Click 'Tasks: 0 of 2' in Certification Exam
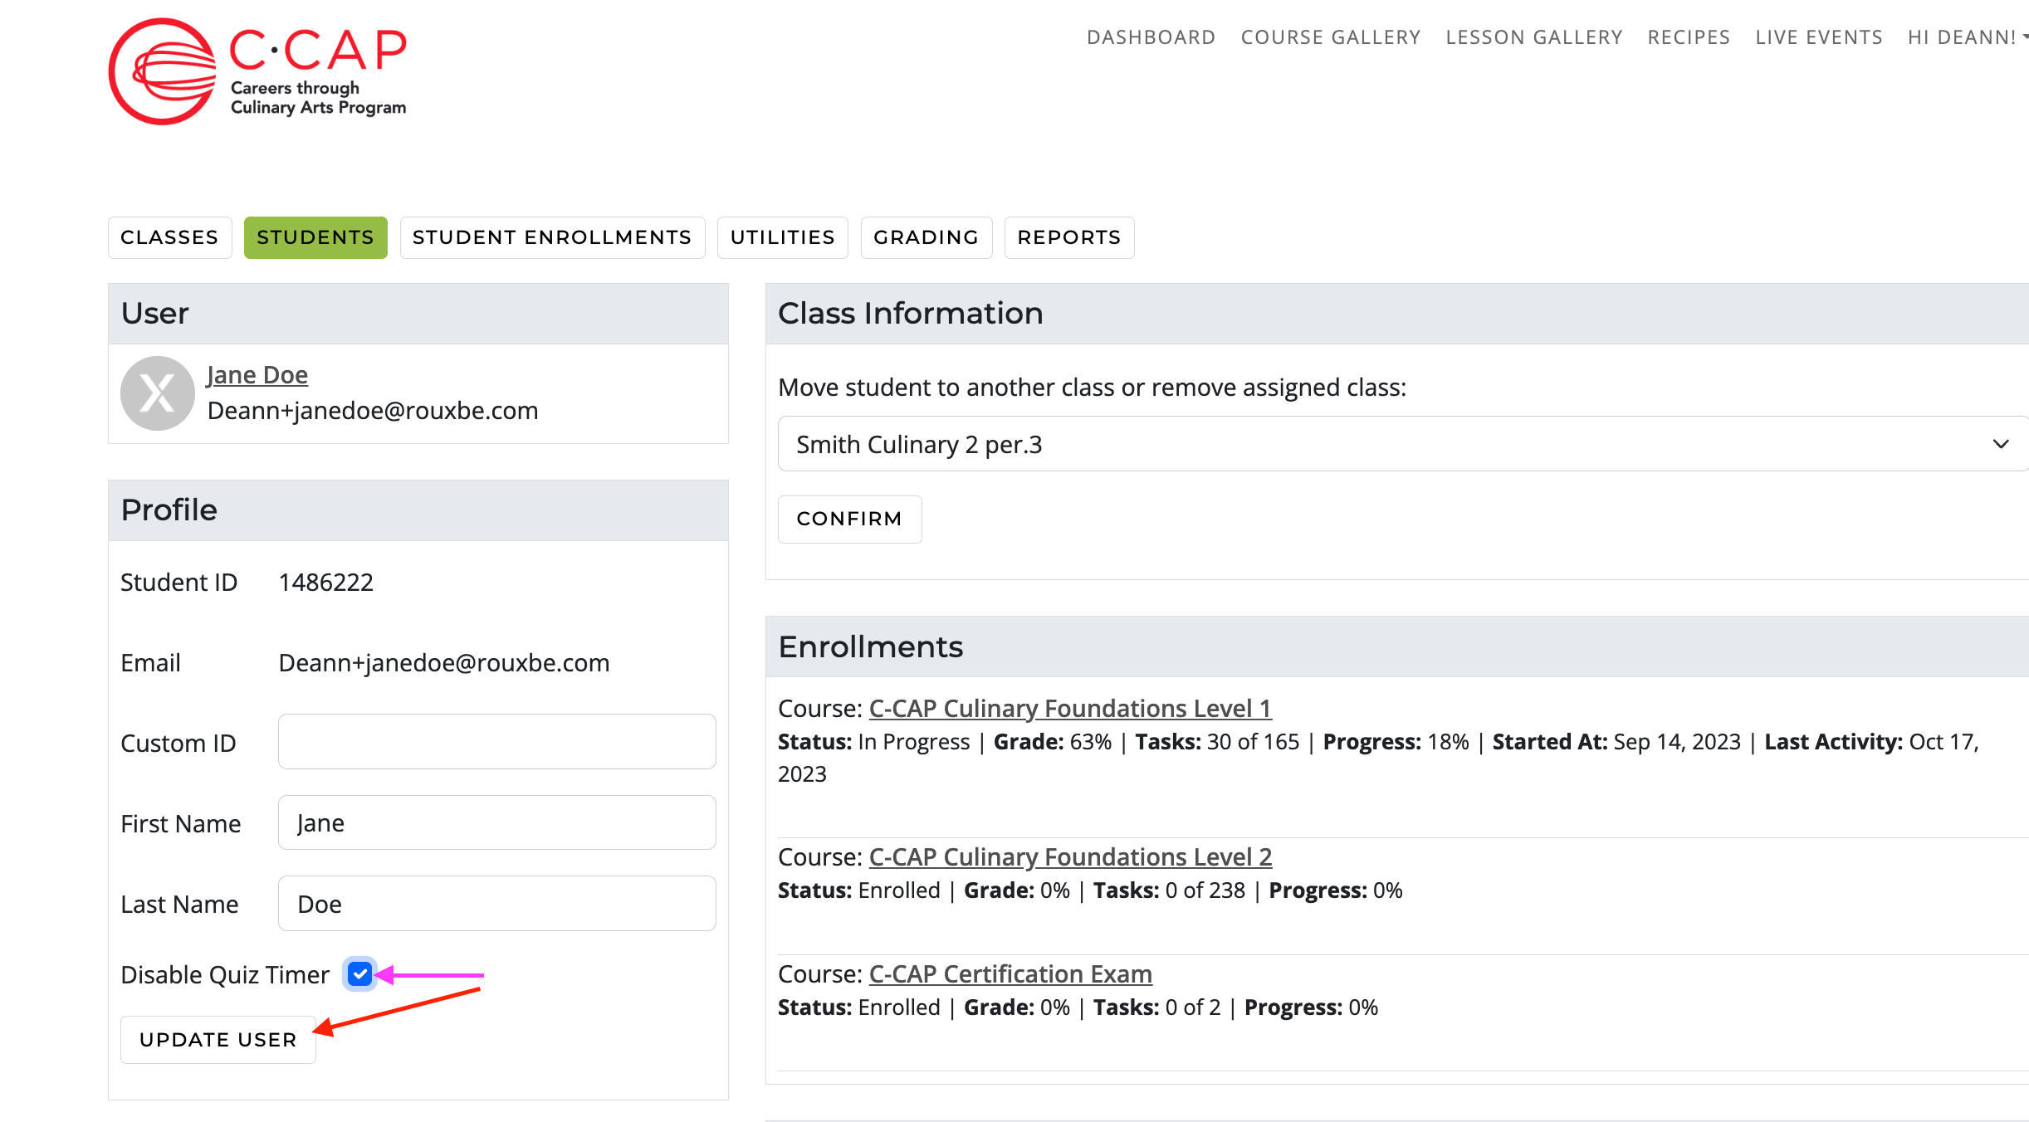Screen dimensions: 2029x1122 [x=1156, y=1007]
